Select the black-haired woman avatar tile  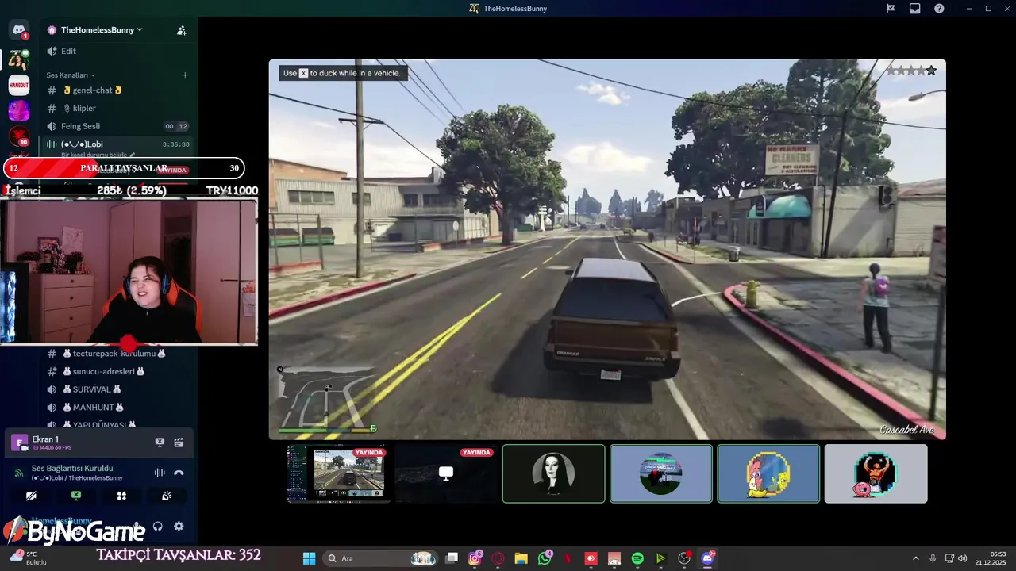pyautogui.click(x=553, y=473)
